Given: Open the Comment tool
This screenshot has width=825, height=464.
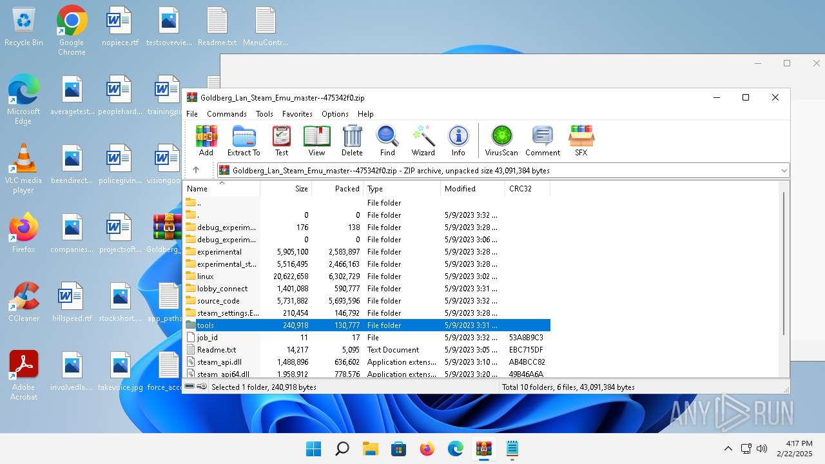Looking at the screenshot, I should [x=543, y=140].
